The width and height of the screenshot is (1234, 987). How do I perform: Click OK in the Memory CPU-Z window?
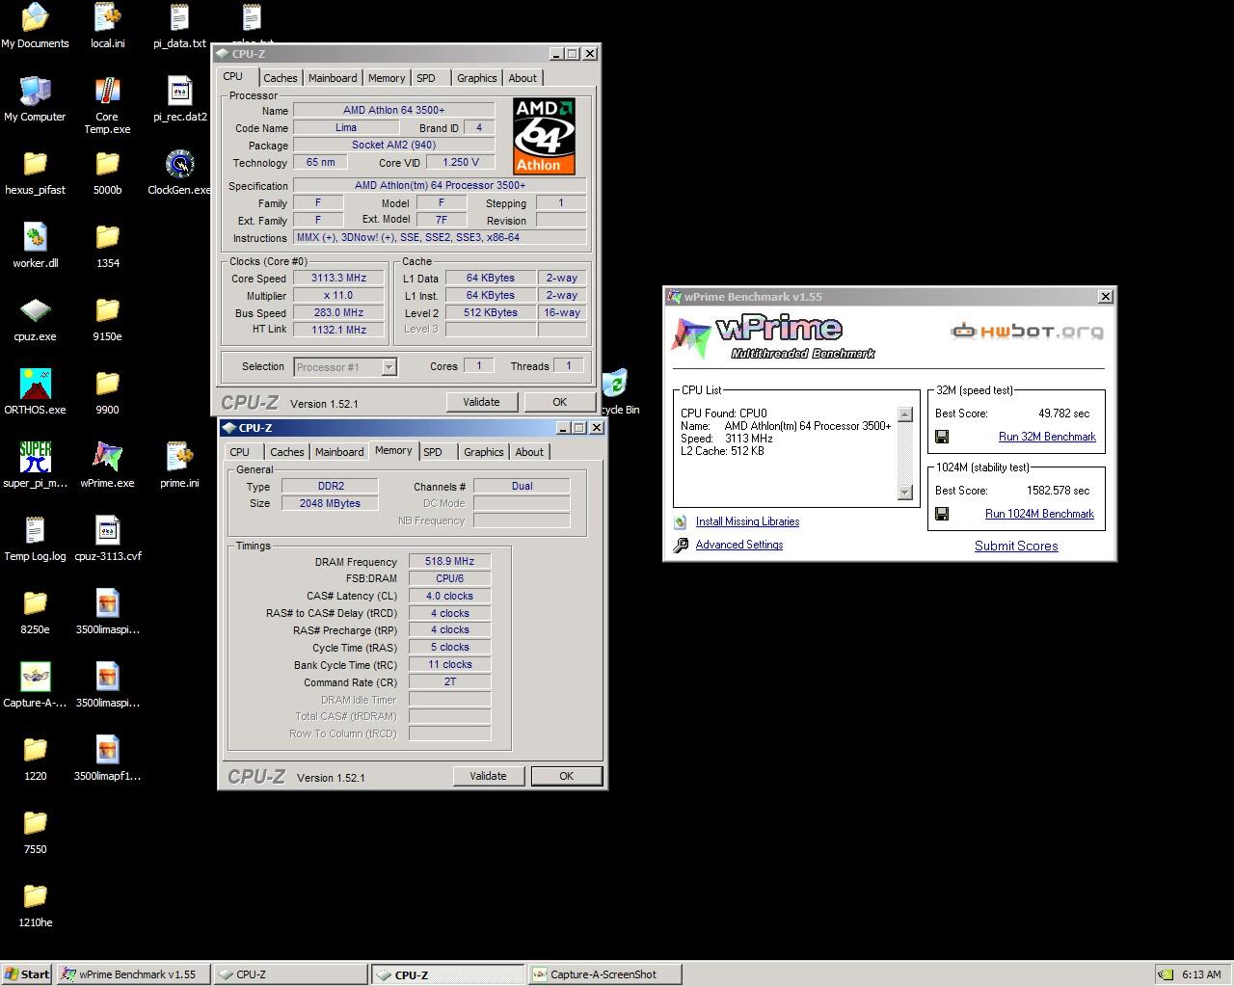[x=566, y=776]
